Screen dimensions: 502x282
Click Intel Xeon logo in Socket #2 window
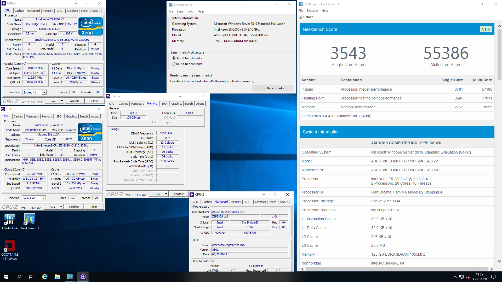tap(90, 132)
